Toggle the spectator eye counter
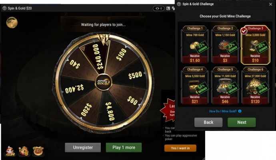Screen dimensions: 276x160 [158, 8]
